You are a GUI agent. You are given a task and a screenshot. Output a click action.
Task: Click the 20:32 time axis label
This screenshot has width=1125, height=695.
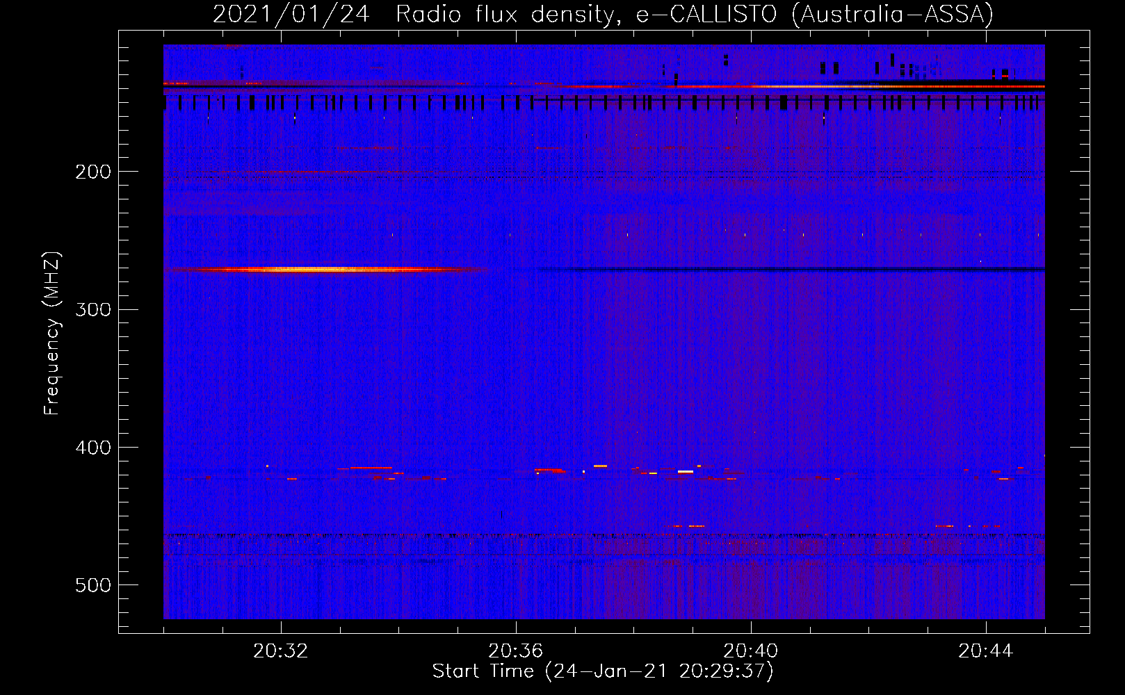tap(281, 651)
